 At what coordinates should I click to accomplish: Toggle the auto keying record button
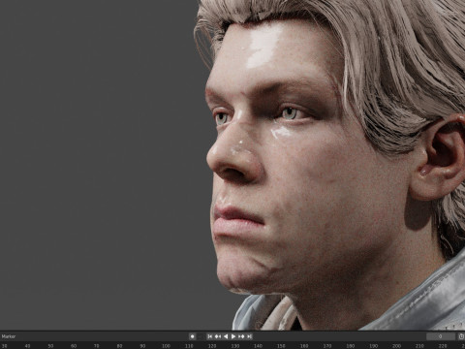point(192,336)
